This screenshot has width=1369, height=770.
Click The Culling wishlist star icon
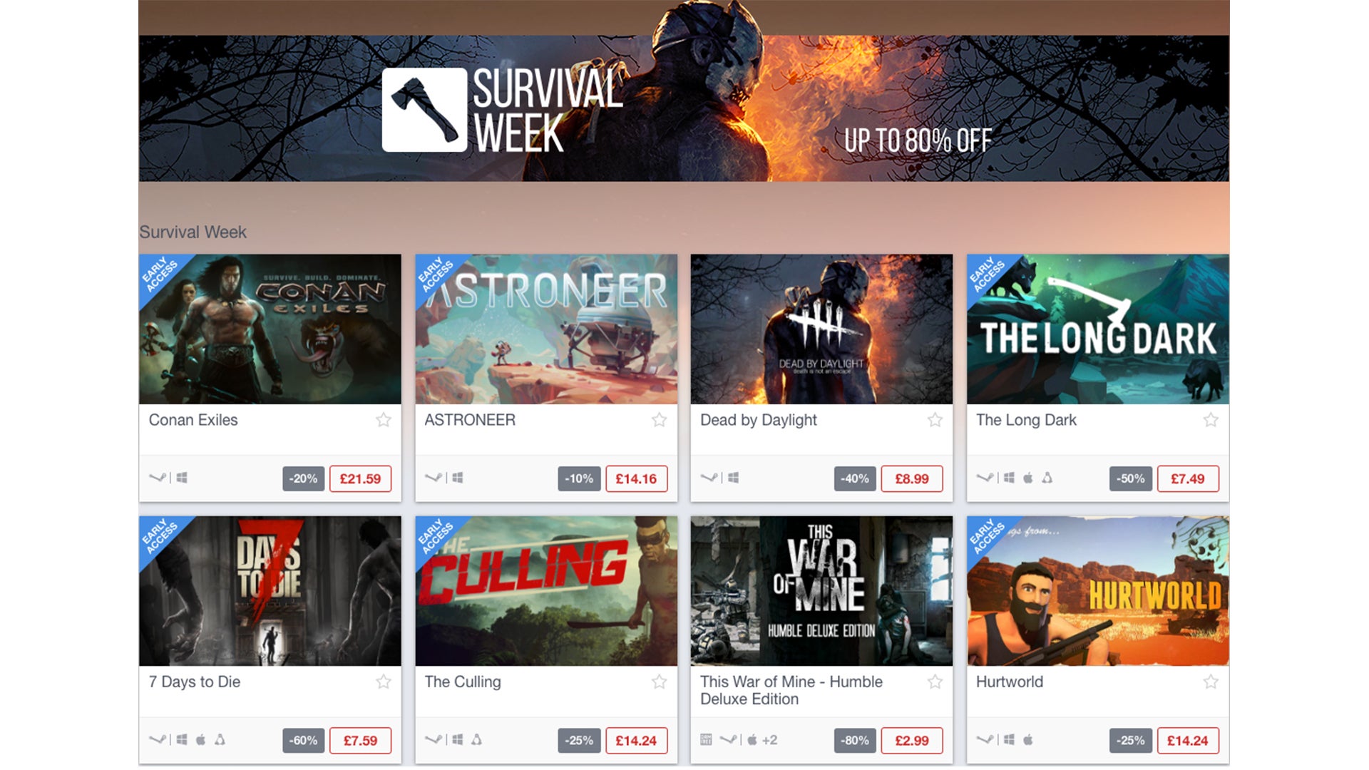click(x=660, y=682)
